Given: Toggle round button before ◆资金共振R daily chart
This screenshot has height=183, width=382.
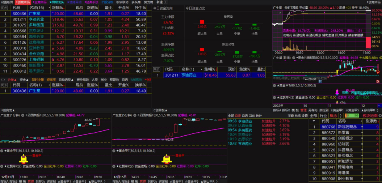Looking at the screenshot, I should [294, 58].
